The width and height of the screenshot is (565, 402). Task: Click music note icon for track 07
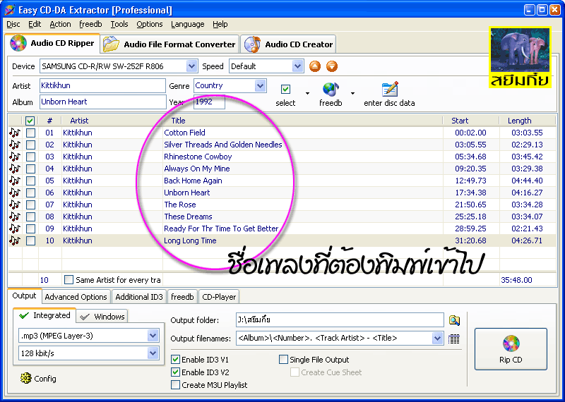pos(15,205)
